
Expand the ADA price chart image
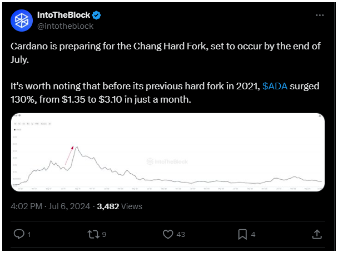point(168,152)
